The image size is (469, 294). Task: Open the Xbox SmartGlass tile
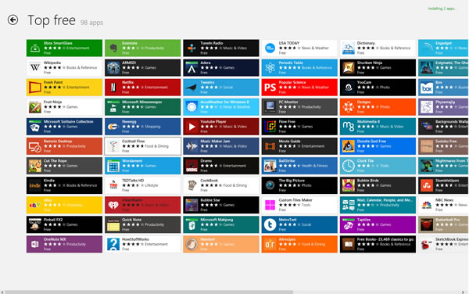click(64, 48)
